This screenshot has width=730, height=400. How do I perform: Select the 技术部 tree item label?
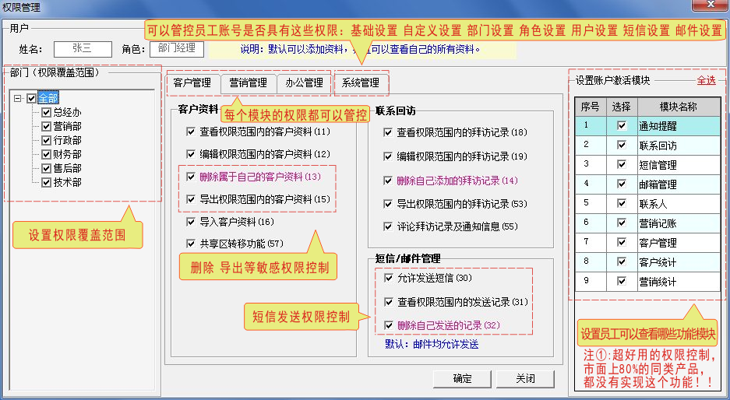click(x=67, y=182)
